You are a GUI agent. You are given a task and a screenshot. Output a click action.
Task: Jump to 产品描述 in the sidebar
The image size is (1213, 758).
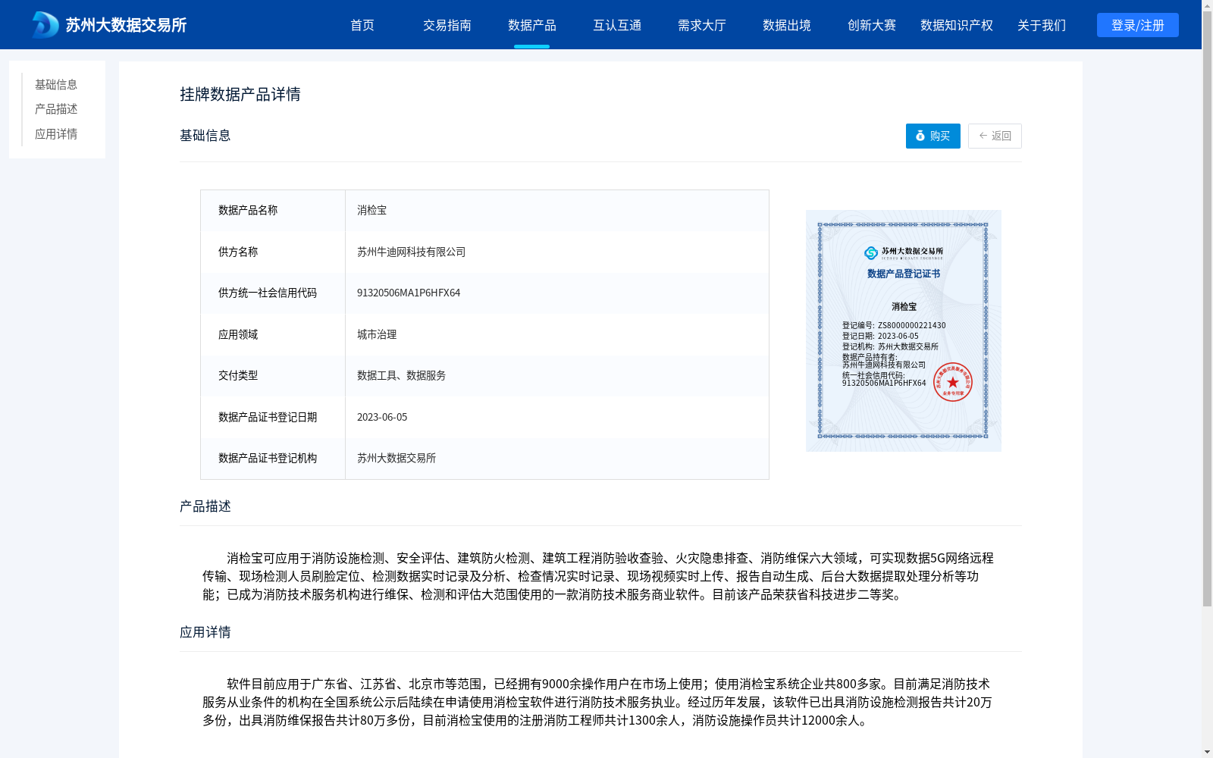[56, 109]
